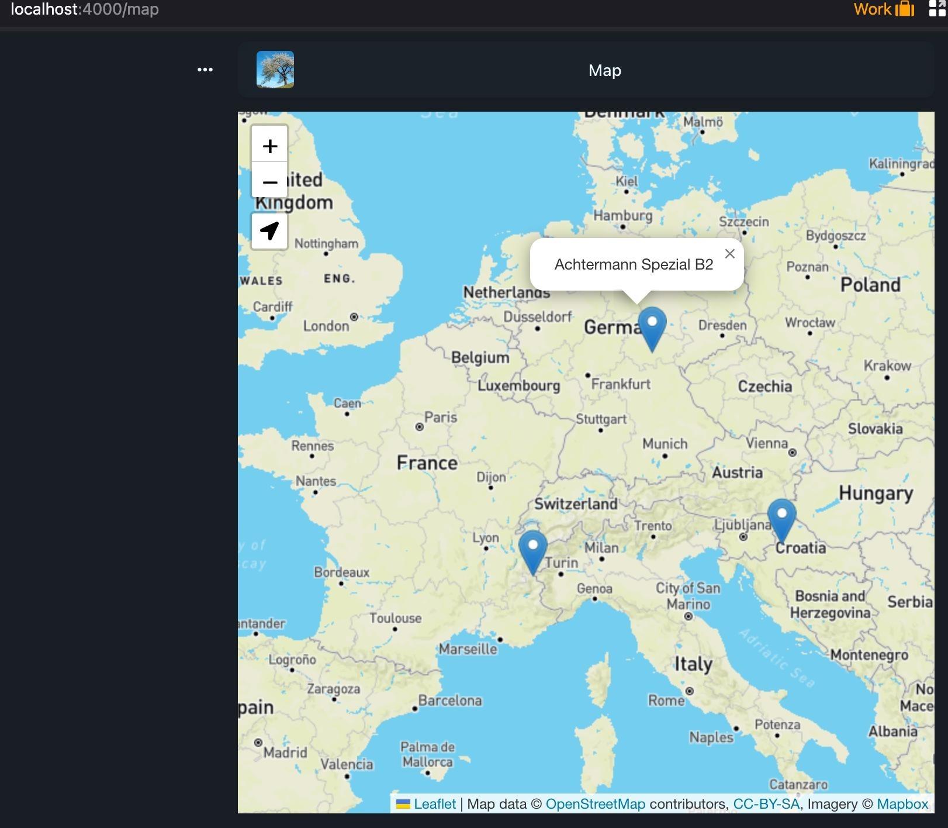Click the Luxembourg label on the map
Image resolution: width=948 pixels, height=828 pixels.
click(x=519, y=385)
